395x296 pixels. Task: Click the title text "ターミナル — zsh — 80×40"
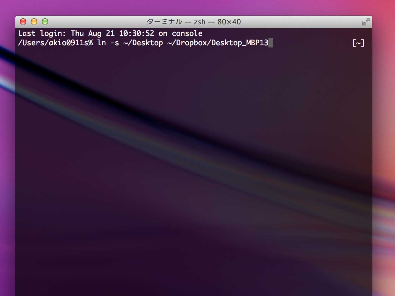[x=194, y=22]
